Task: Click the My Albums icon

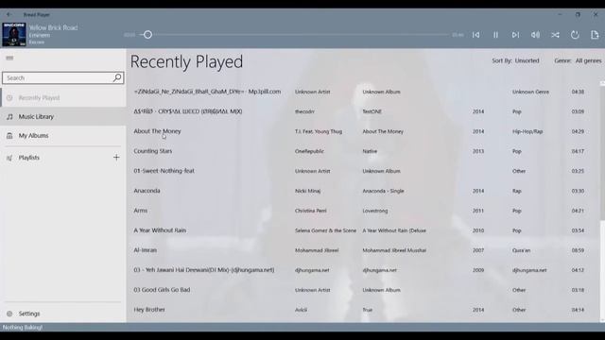Action: pos(9,136)
